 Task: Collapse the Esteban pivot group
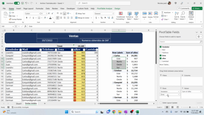[113, 71]
